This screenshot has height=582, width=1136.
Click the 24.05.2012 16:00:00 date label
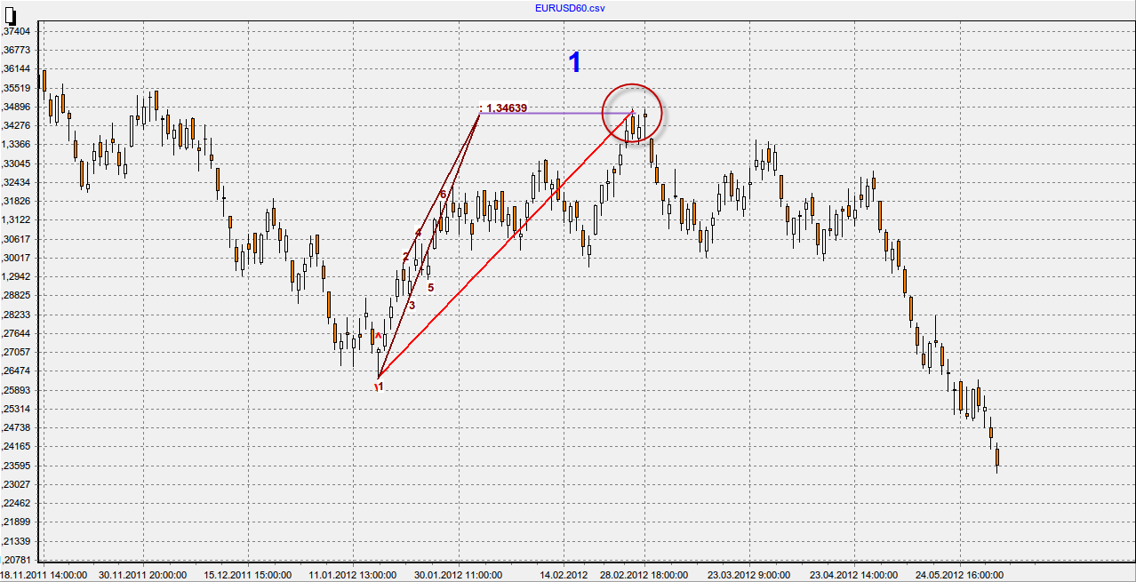pos(961,575)
